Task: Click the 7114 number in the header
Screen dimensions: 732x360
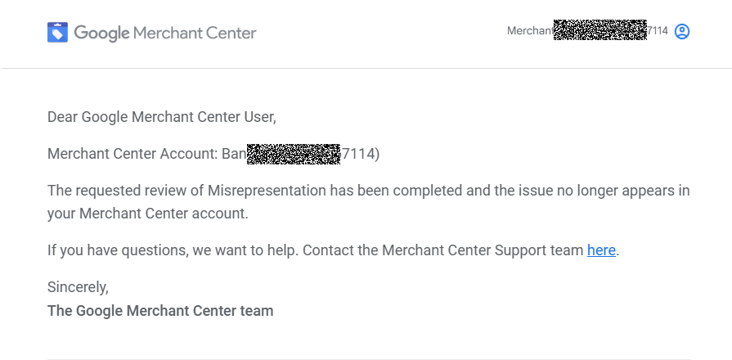Action: tap(658, 31)
